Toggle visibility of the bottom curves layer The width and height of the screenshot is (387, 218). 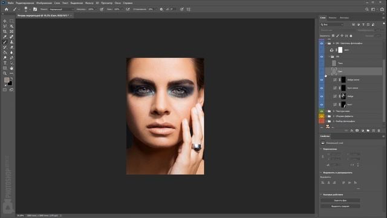pos(322,105)
